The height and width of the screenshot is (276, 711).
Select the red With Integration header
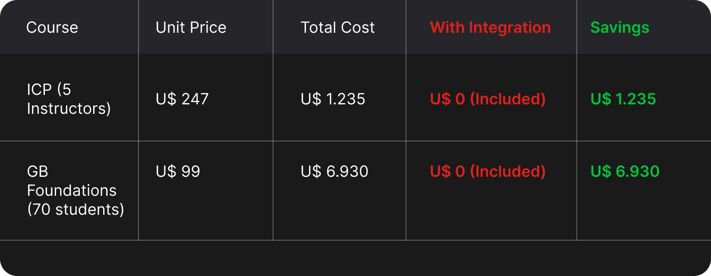tap(490, 28)
